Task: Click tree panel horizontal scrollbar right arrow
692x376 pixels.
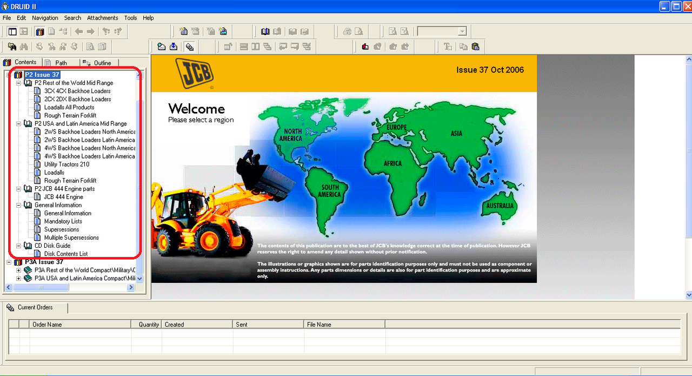Action: [131, 287]
